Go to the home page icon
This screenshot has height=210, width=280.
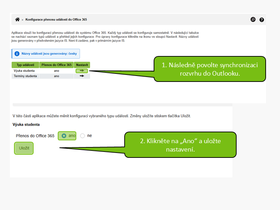[x=17, y=20]
